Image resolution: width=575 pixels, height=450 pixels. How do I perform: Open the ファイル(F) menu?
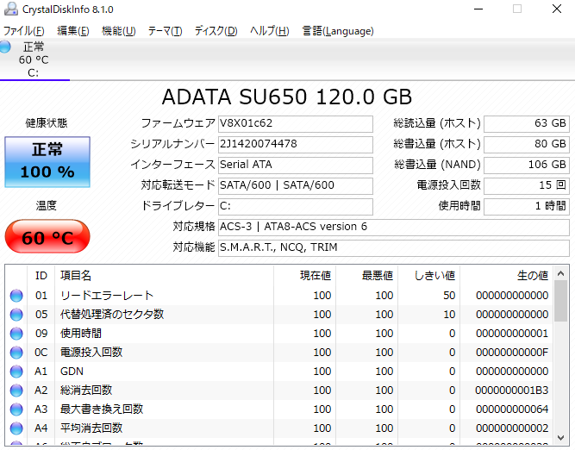[24, 31]
